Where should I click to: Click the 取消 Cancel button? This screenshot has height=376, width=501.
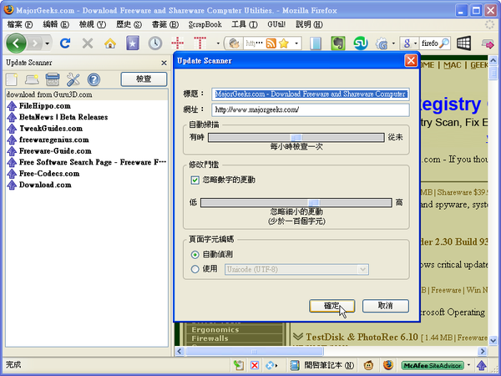(x=386, y=306)
